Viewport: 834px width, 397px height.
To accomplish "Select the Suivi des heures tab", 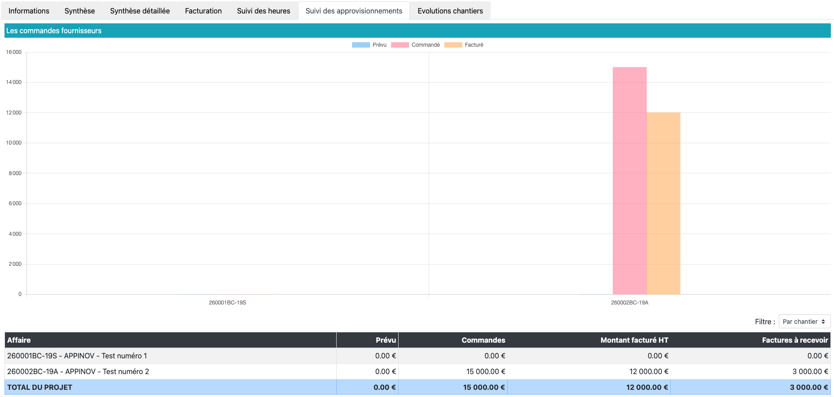I will 263,11.
